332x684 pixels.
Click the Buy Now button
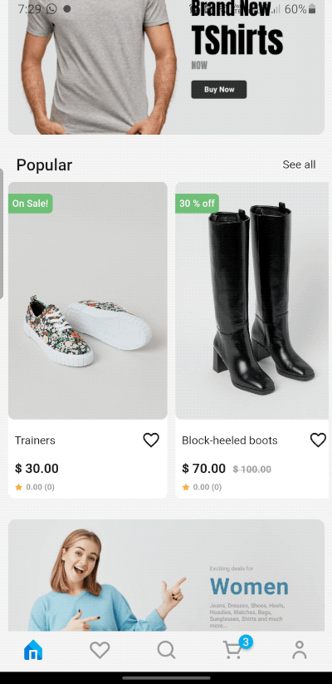coord(219,90)
